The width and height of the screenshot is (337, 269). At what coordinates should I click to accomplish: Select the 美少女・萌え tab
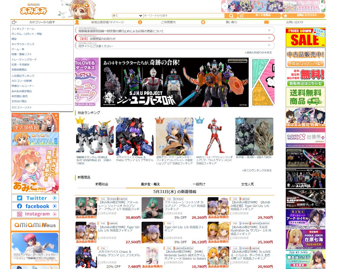[150, 184]
